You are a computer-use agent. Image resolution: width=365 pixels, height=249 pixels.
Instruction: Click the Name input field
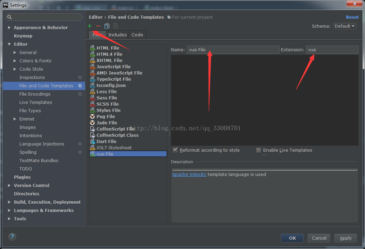(x=233, y=50)
